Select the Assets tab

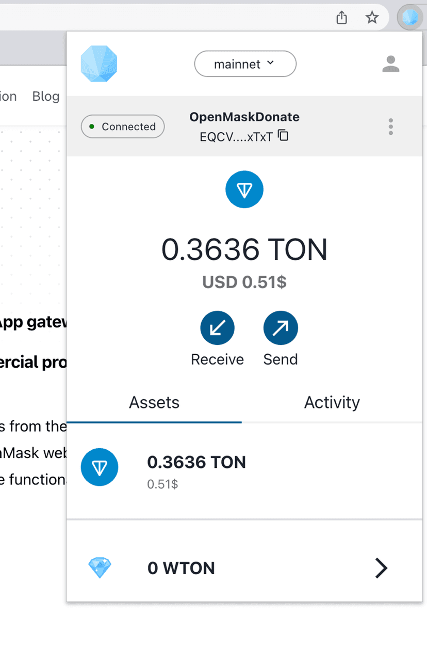154,402
